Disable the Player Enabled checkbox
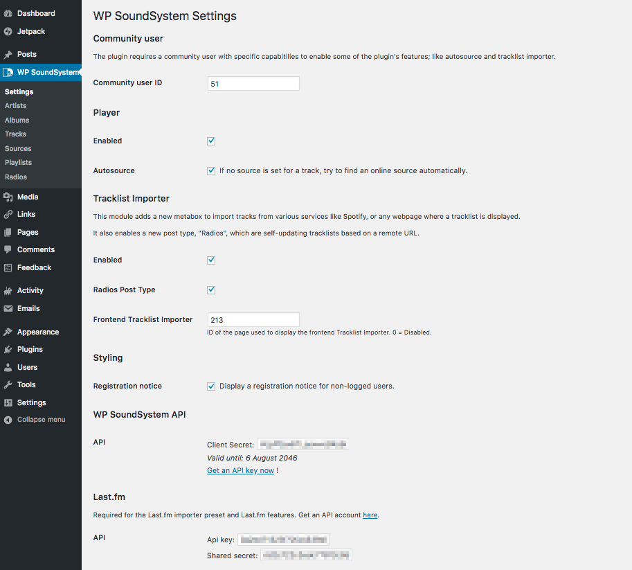Viewport: 632px width, 570px height. pos(211,141)
